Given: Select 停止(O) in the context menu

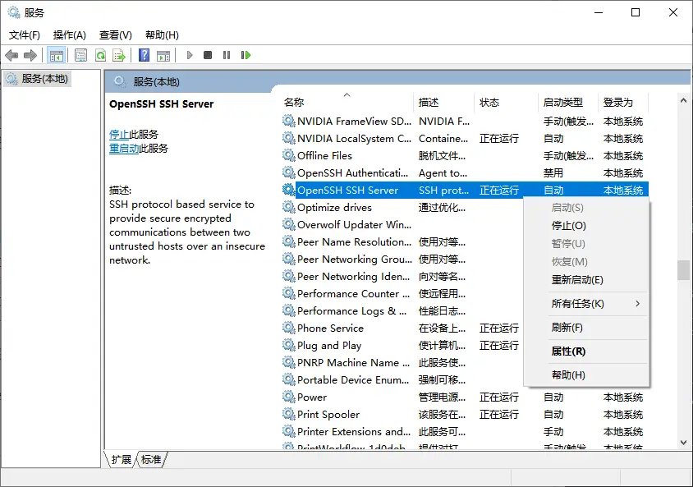Looking at the screenshot, I should pyautogui.click(x=568, y=226).
